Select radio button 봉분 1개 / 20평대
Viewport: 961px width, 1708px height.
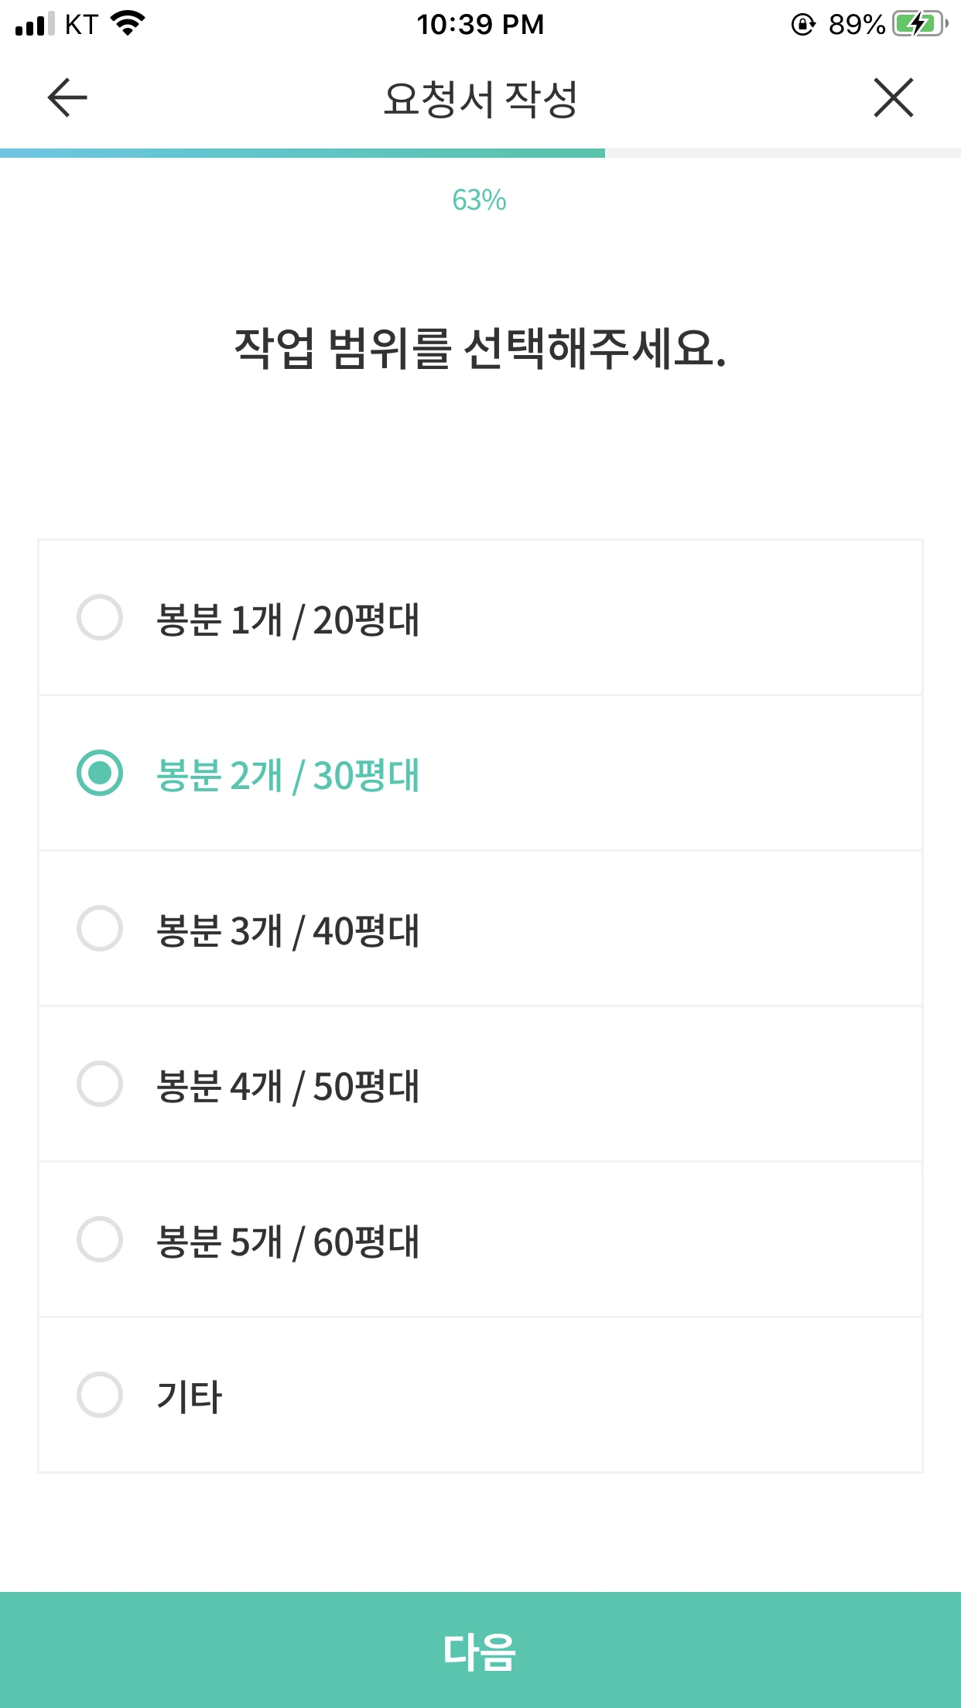pyautogui.click(x=100, y=618)
